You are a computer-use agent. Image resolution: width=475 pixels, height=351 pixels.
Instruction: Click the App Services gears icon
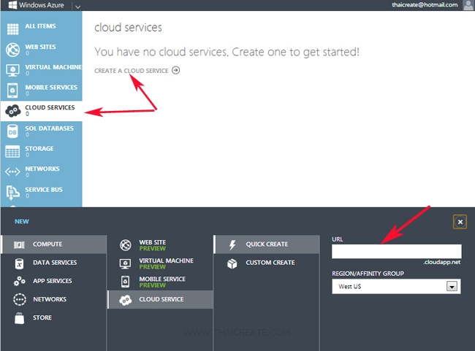(19, 281)
